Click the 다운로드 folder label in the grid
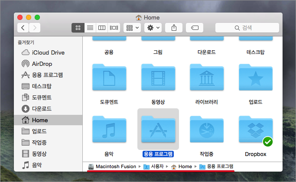This screenshot has height=182, width=296. click(207, 52)
